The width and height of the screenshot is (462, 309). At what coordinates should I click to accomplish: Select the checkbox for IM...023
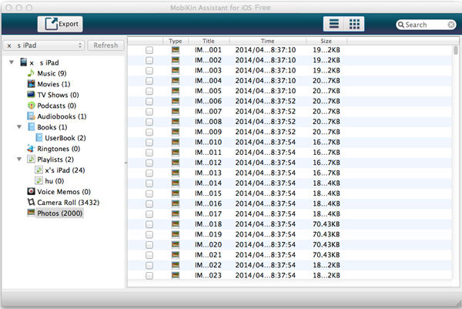(x=149, y=275)
